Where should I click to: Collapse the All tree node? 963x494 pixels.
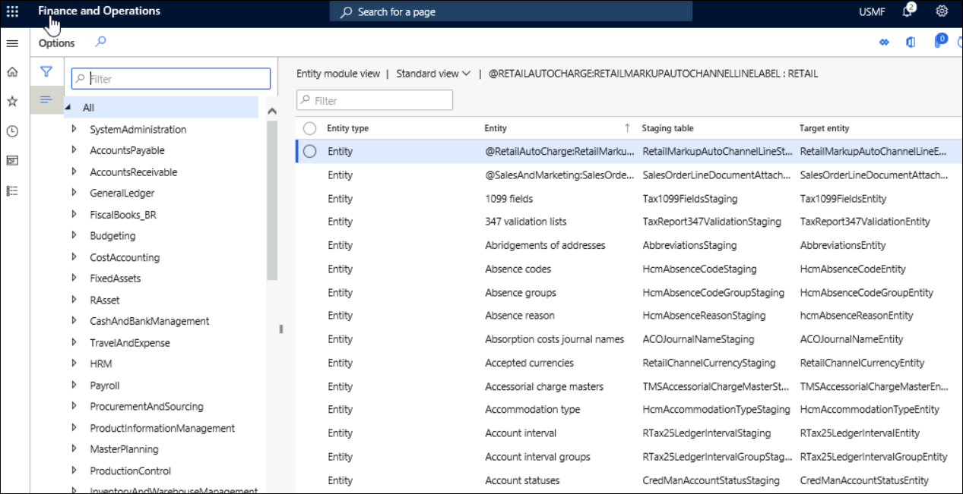pos(68,108)
